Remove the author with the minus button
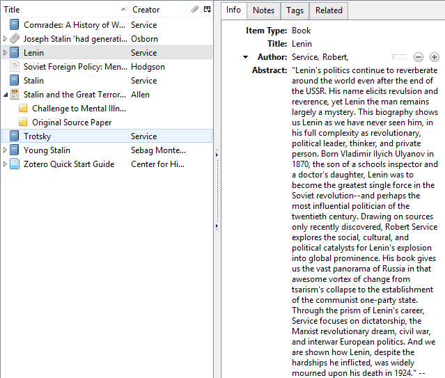 point(419,57)
